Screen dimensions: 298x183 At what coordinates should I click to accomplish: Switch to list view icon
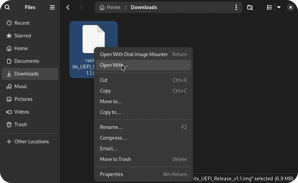click(x=269, y=7)
